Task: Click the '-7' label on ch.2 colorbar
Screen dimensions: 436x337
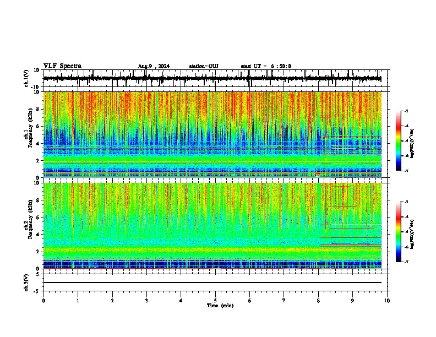Action: tap(406, 262)
